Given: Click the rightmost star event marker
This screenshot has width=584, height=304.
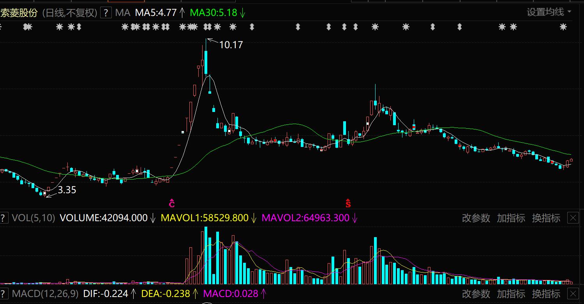Looking at the screenshot, I should tap(563, 27).
